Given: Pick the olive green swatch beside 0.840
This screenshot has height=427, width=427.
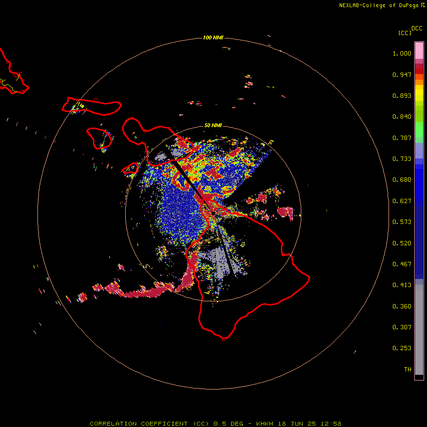Looking at the screenshot, I should tap(419, 114).
